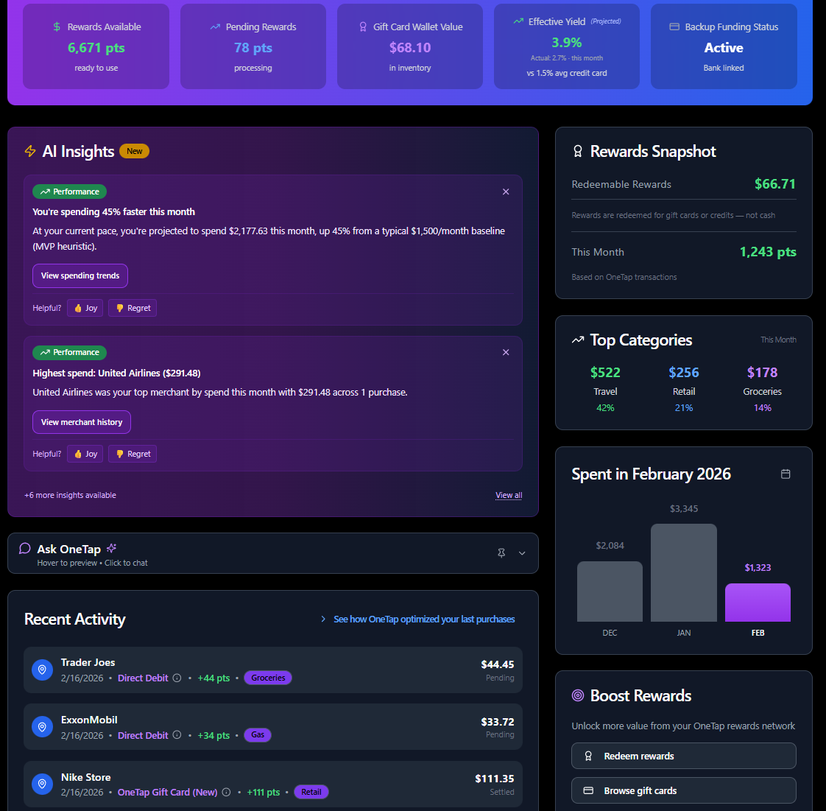
Task: Click the trending arrow icon on Pending Rewards card
Action: pos(213,27)
